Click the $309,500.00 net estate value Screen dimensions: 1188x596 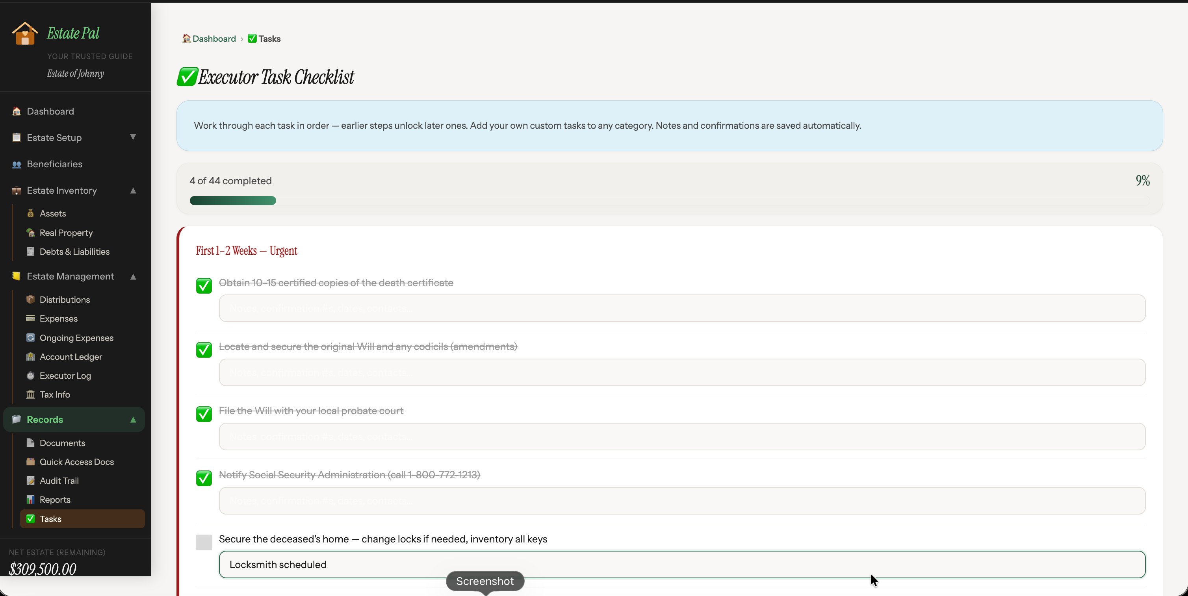[x=43, y=569]
